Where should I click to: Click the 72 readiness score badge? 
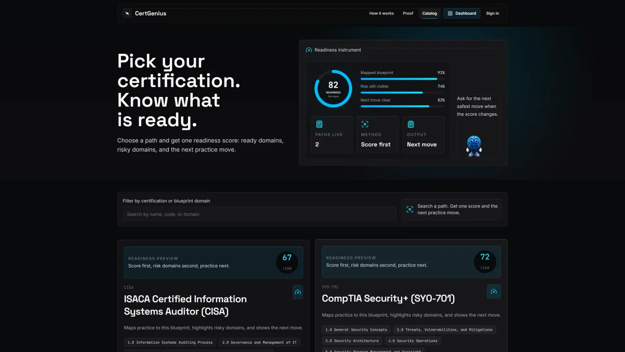coord(485,261)
